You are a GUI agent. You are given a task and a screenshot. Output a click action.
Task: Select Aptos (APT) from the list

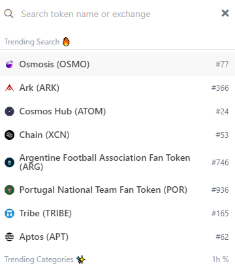[117, 237]
